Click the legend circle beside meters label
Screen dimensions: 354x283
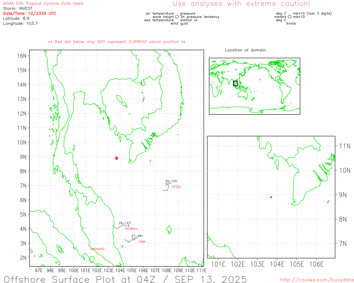click(x=290, y=17)
